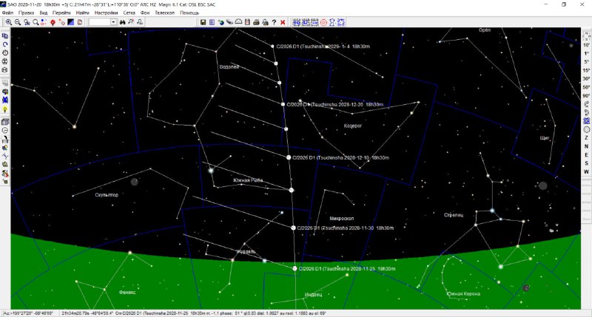
Task: Click the blue star chart icon in right sidebar
Action: pyautogui.click(x=586, y=121)
